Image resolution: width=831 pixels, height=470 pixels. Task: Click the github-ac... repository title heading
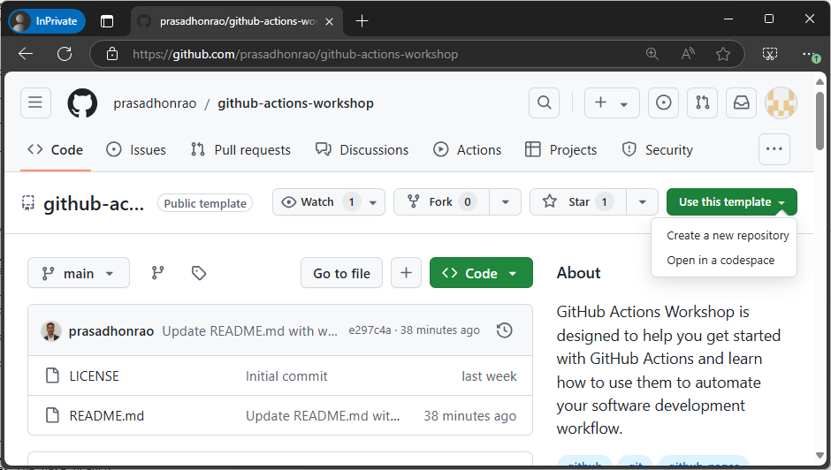click(x=94, y=203)
